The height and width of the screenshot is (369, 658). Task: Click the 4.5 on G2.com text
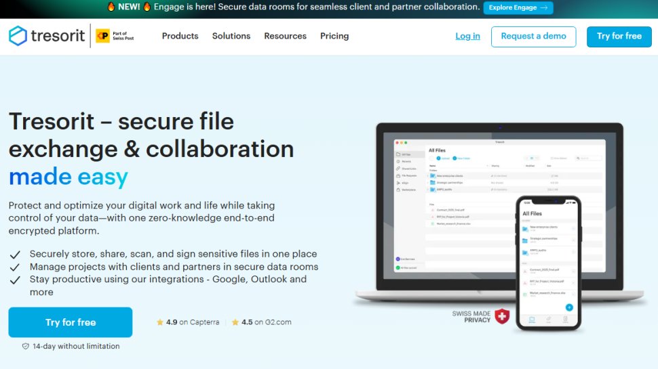pos(267,322)
